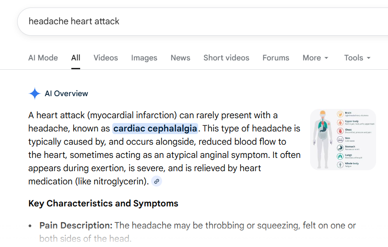Open the Short videos tab

pyautogui.click(x=226, y=58)
